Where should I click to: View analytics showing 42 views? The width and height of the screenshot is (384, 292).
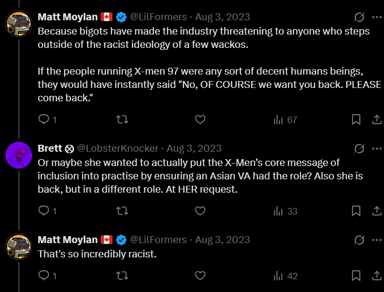tap(285, 276)
